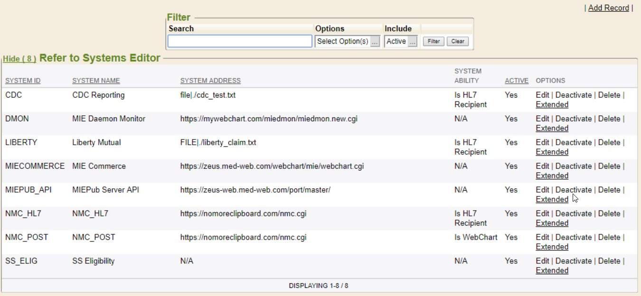This screenshot has width=641, height=296.
Task: Edit the NMC_HL7 record
Action: pos(542,213)
